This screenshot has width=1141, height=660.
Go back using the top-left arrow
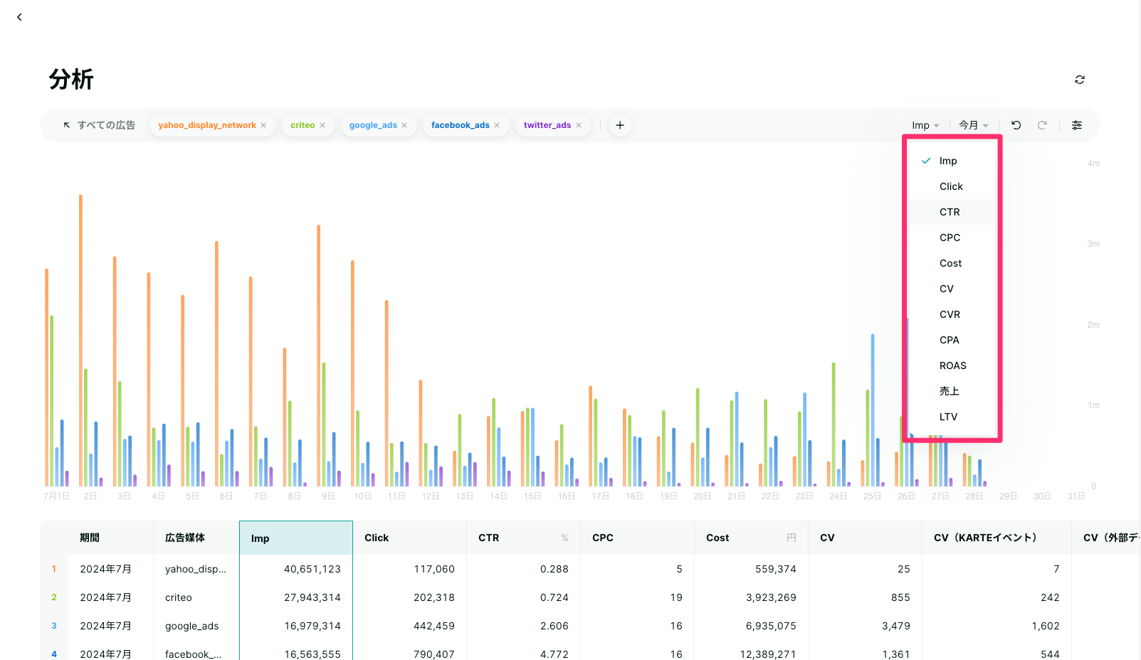point(19,17)
